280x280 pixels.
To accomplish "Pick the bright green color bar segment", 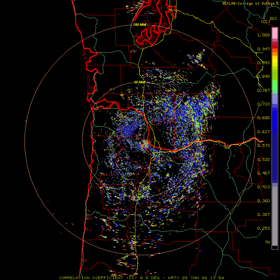I will pyautogui.click(x=275, y=85).
